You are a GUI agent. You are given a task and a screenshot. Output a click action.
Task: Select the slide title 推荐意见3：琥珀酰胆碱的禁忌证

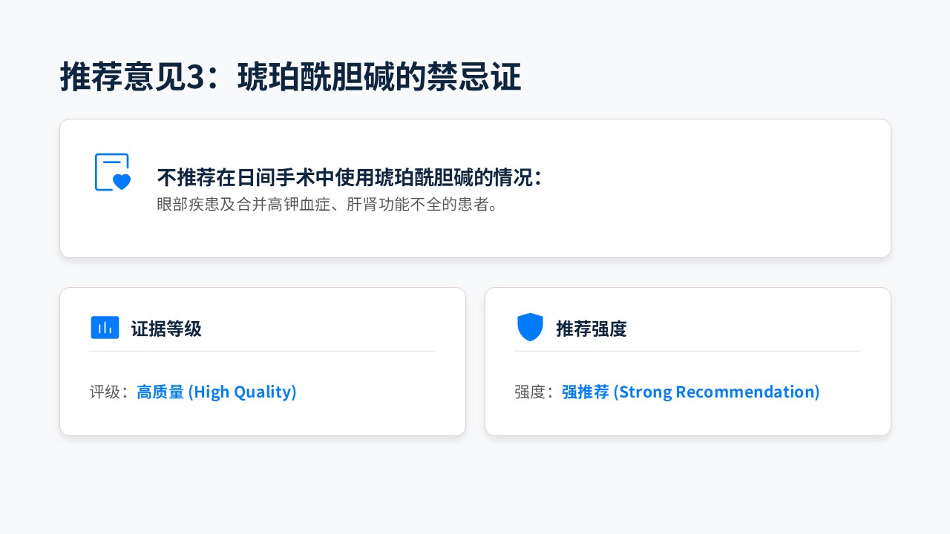290,77
